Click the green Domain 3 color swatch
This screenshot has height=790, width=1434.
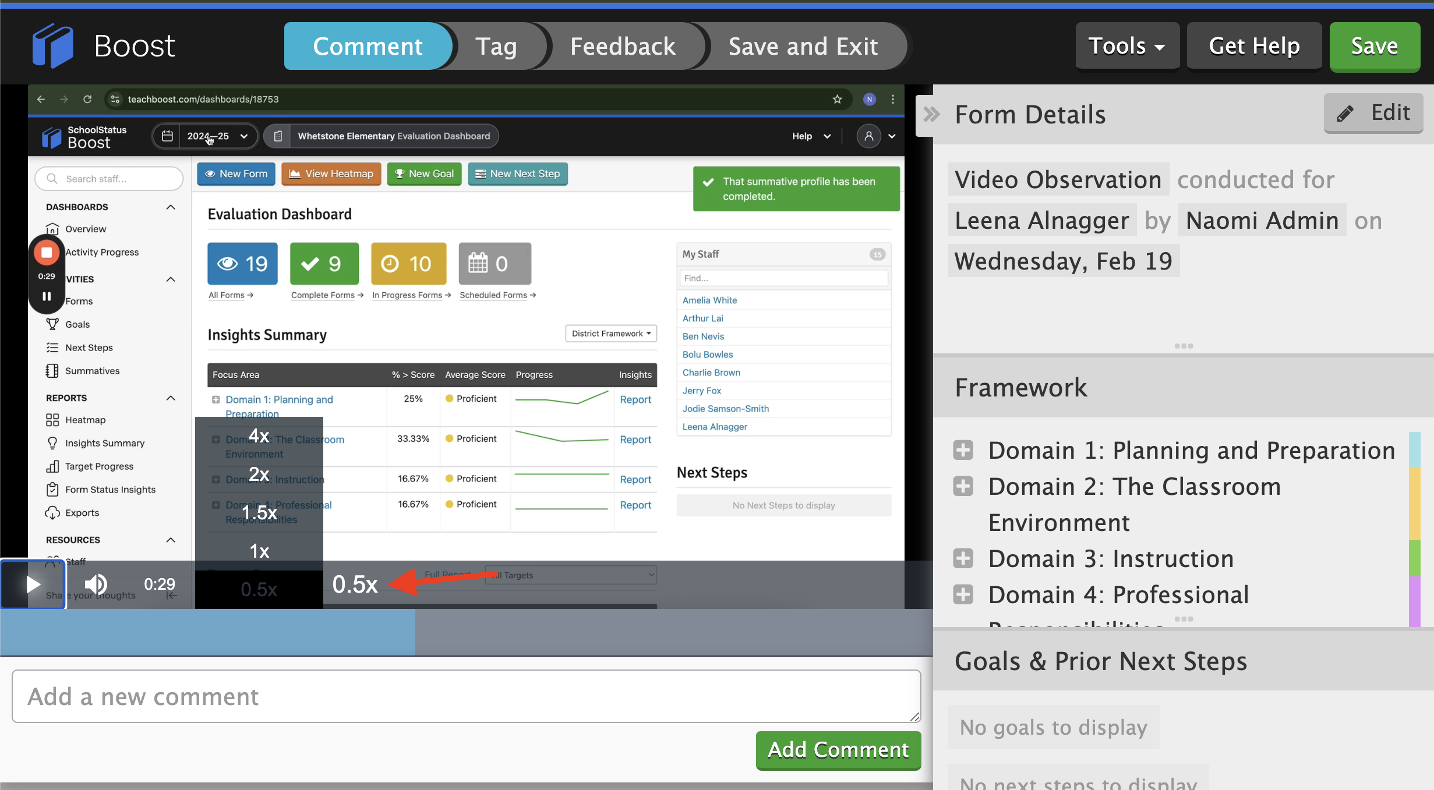coord(1414,558)
